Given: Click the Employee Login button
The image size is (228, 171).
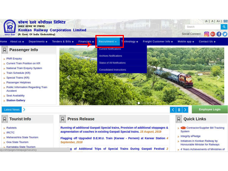Looking at the screenshot, I should pyautogui.click(x=210, y=109).
